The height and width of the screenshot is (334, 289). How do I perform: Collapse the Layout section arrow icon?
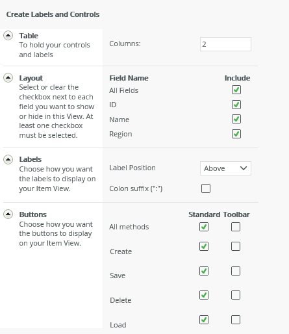8,77
